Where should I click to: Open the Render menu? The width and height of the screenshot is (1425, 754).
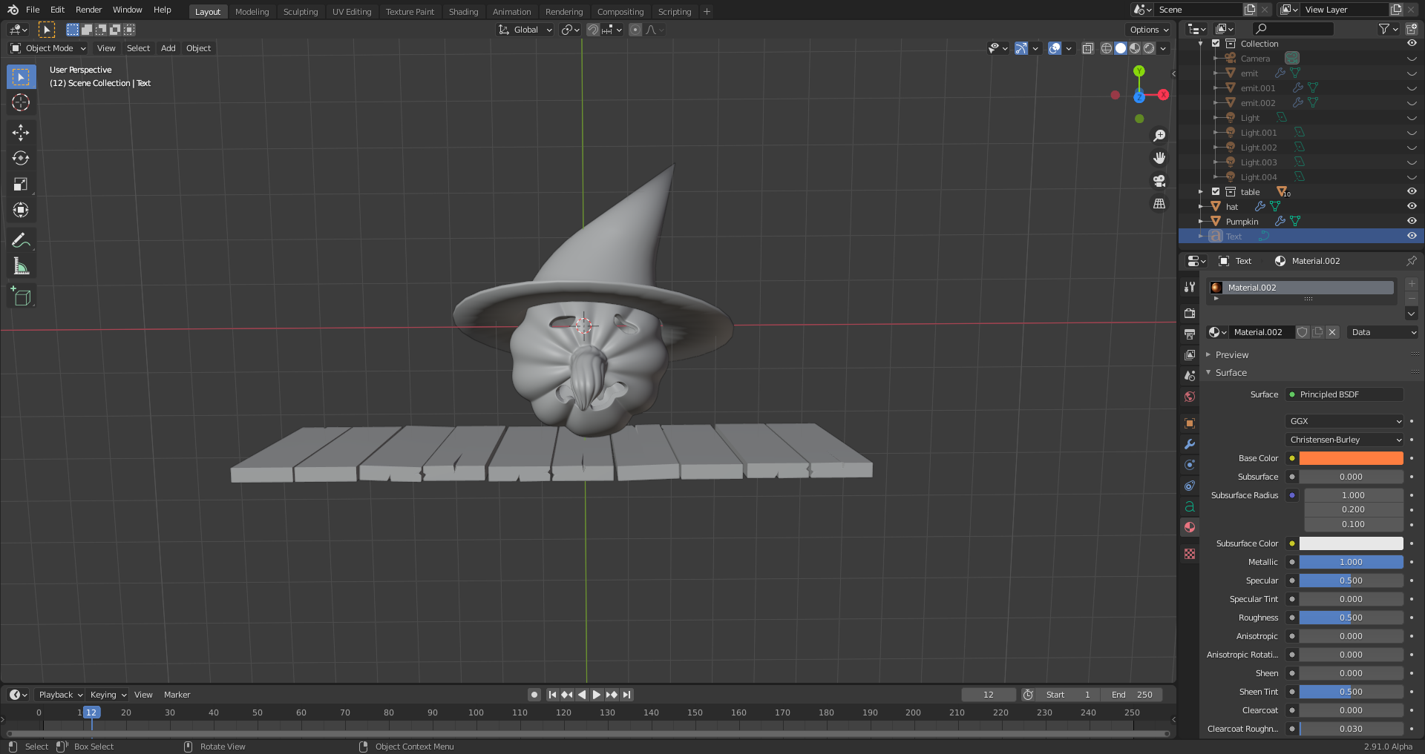coord(88,10)
